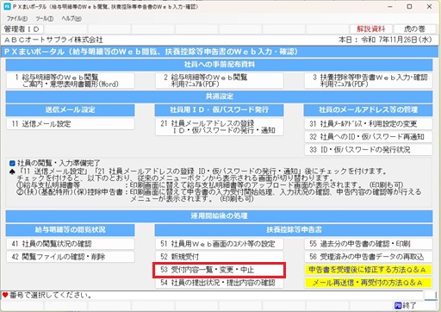The height and width of the screenshot is (312, 441).
Task: Open the ファイル(F) menu
Action: tap(17, 18)
